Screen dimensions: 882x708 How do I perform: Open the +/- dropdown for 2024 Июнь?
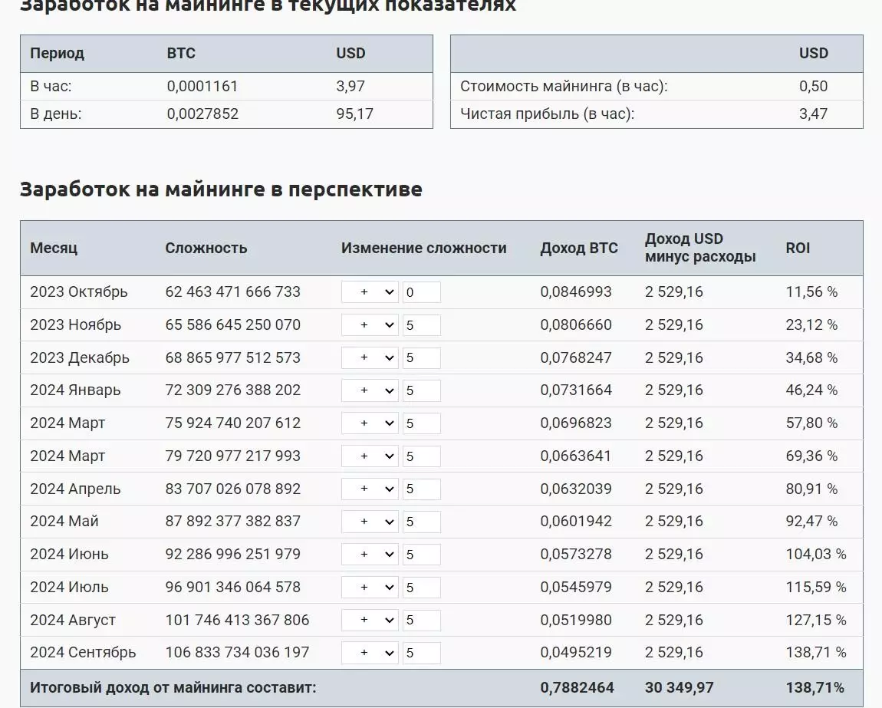click(x=369, y=555)
